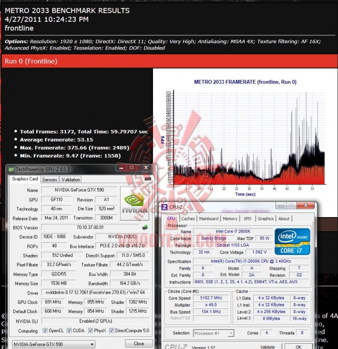The image size is (338, 349).
Task: Toggle the PhysX checkbox
Action: click(x=91, y=330)
